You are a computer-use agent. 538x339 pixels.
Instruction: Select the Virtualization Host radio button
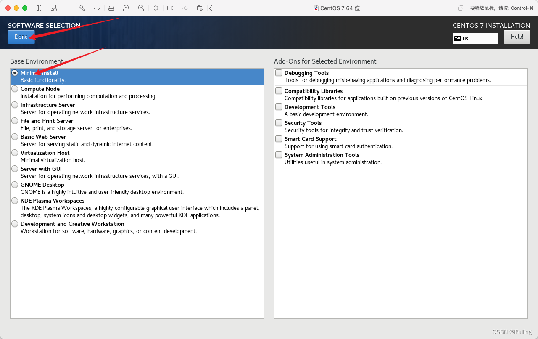pos(15,153)
